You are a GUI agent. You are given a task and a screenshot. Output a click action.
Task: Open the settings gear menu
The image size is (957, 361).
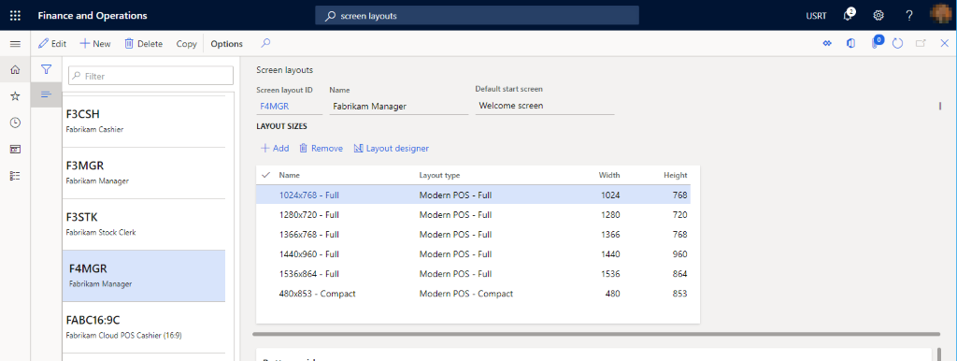tap(878, 15)
